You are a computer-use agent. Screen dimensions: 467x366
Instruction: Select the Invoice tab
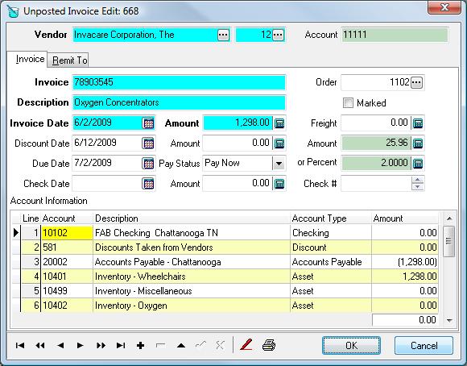(x=30, y=59)
